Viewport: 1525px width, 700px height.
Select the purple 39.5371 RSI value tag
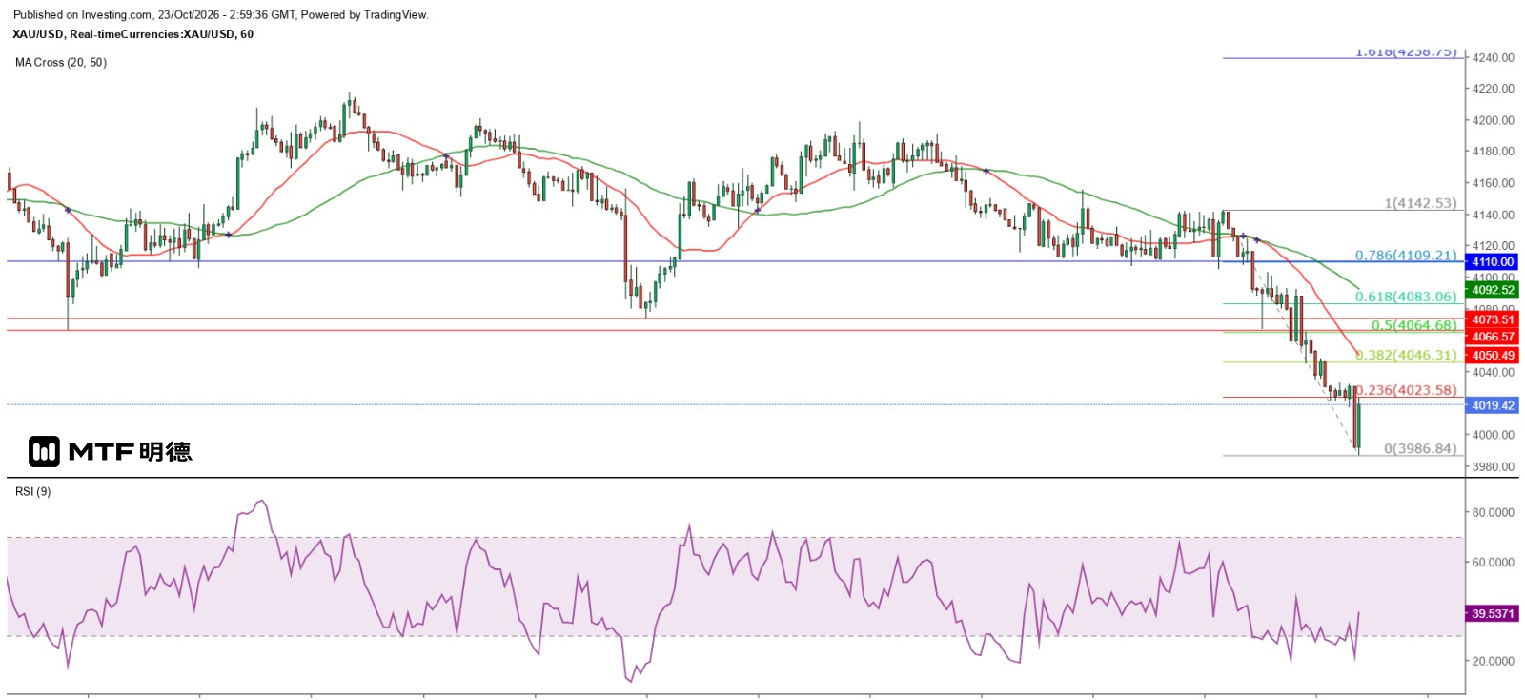click(1493, 613)
